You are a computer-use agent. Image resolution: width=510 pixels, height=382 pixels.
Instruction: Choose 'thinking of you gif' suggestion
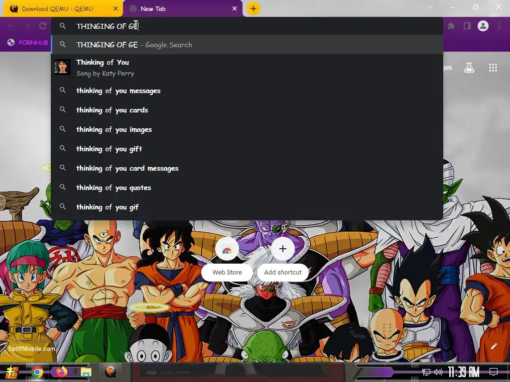tap(247, 207)
